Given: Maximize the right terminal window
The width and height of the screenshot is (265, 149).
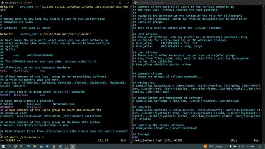Looking at the screenshot, I should (253, 2).
